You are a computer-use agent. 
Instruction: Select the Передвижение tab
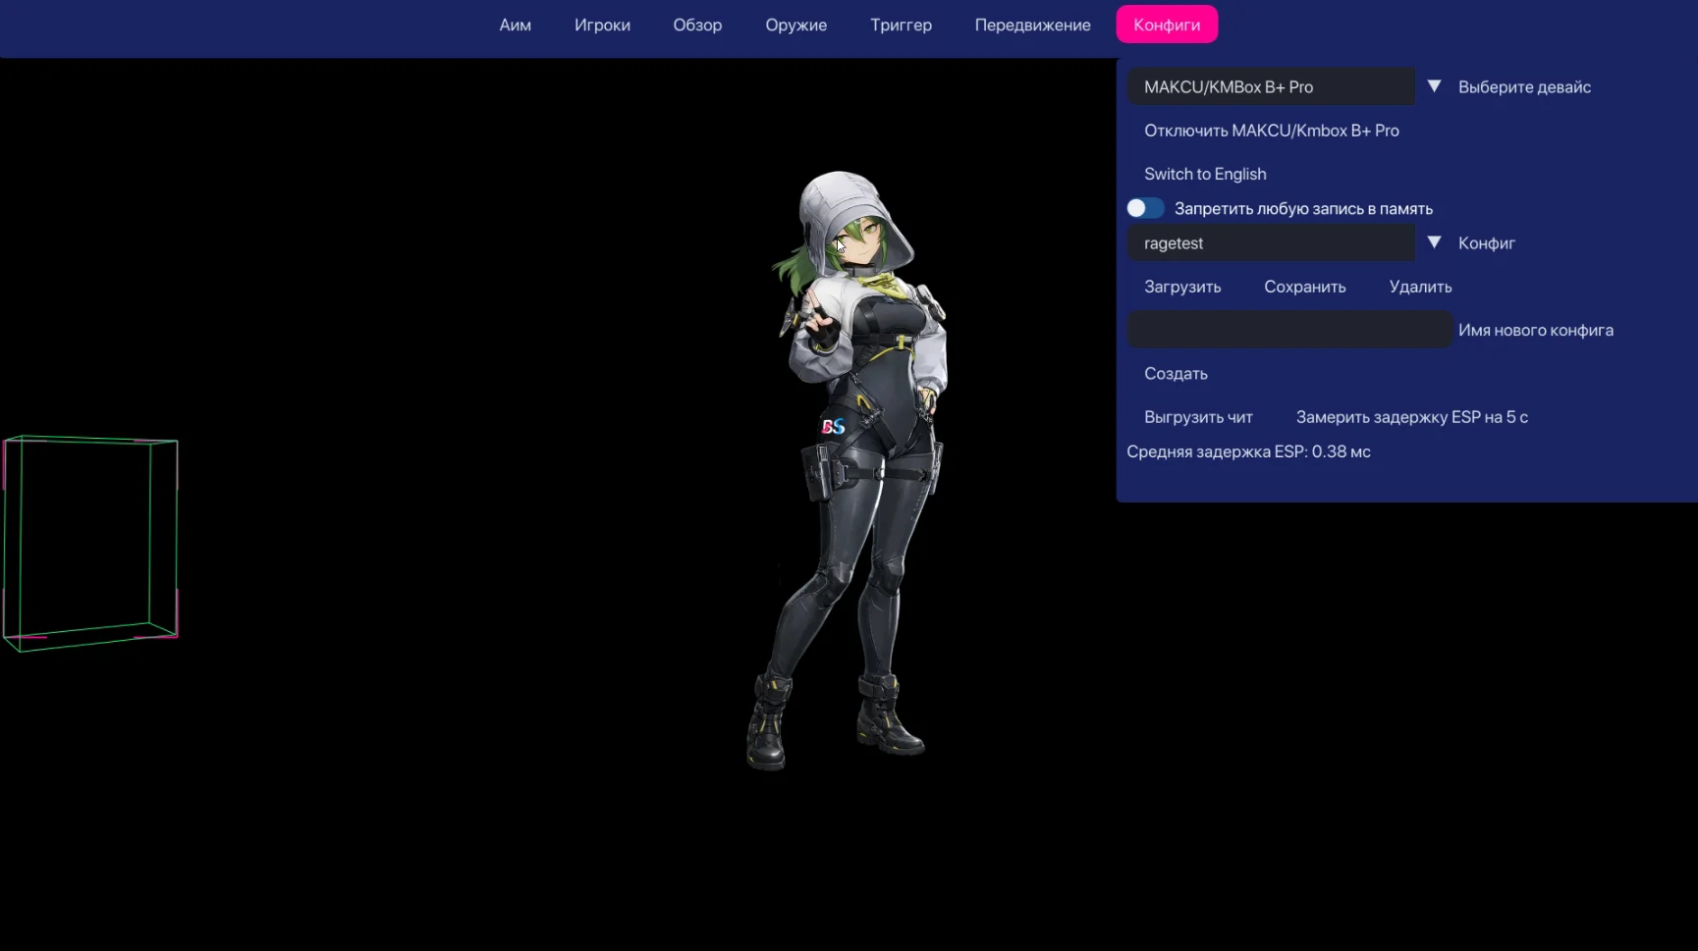click(x=1032, y=25)
